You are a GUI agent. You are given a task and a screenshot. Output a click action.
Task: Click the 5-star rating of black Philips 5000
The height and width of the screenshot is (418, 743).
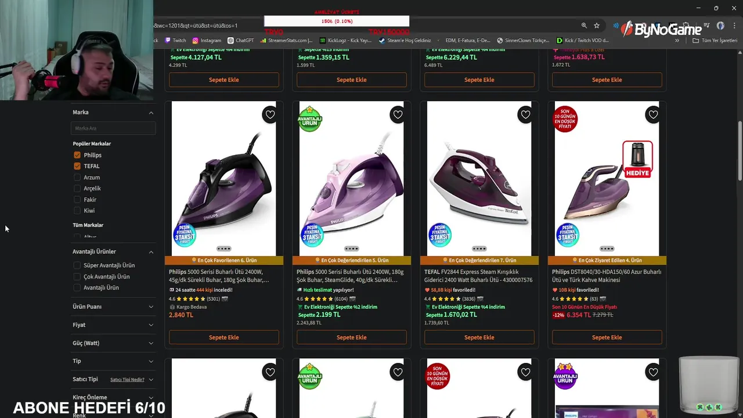pyautogui.click(x=190, y=299)
